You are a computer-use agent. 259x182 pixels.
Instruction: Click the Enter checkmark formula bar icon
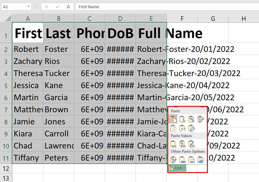point(57,7)
